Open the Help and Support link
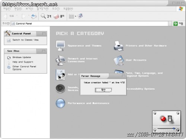Image resolution: width=186 pixels, height=139 pixels. tap(23, 62)
